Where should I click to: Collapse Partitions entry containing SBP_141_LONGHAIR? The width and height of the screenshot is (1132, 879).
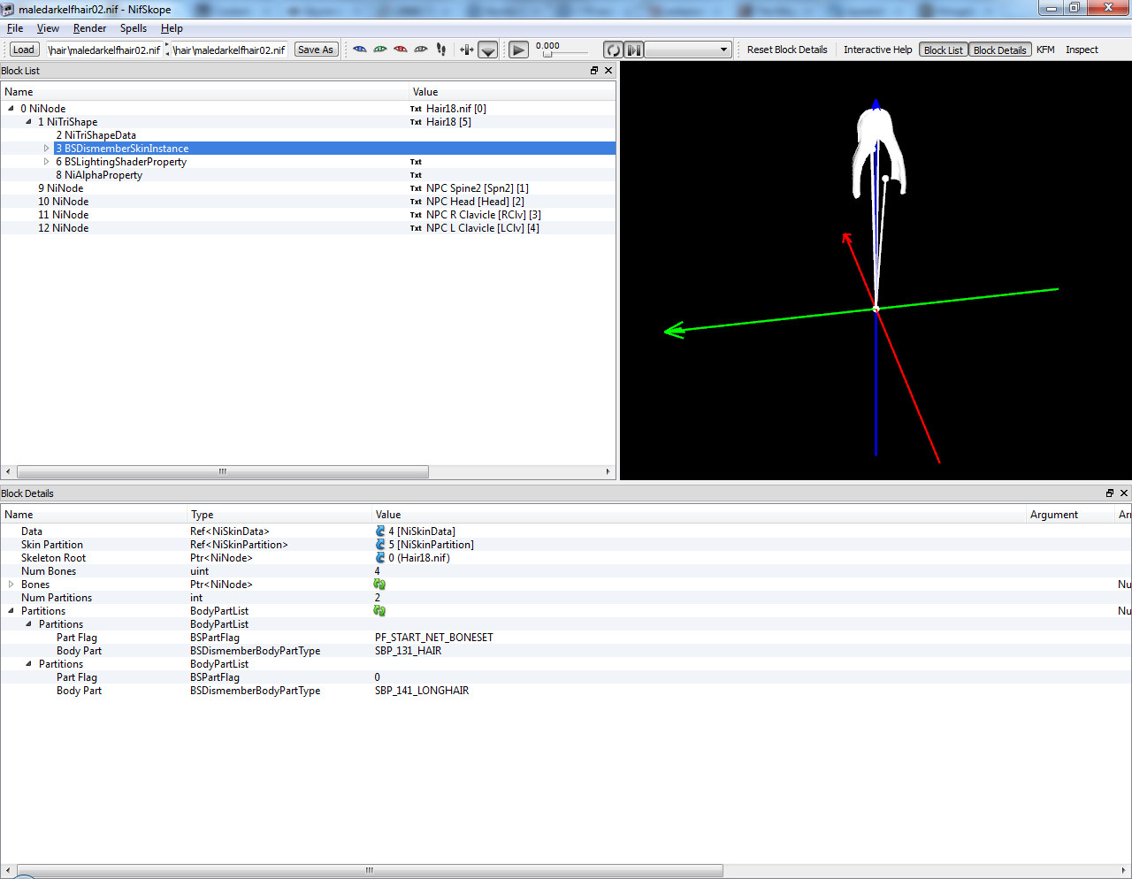click(28, 664)
